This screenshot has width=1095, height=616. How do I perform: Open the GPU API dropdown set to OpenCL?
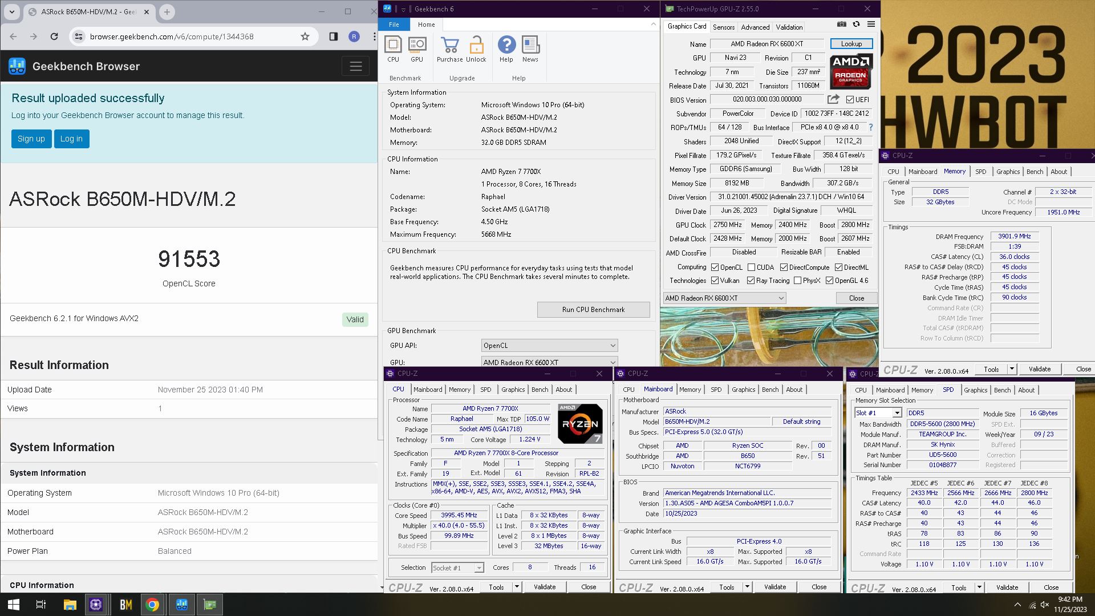coord(549,346)
